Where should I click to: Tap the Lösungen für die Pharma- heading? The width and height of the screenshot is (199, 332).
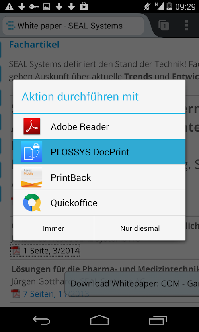click(x=105, y=269)
